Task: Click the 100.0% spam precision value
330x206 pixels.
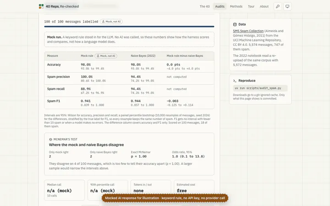Action: (x=87, y=77)
